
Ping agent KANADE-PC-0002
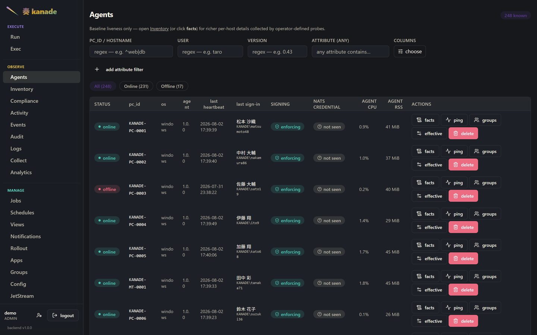tap(454, 151)
